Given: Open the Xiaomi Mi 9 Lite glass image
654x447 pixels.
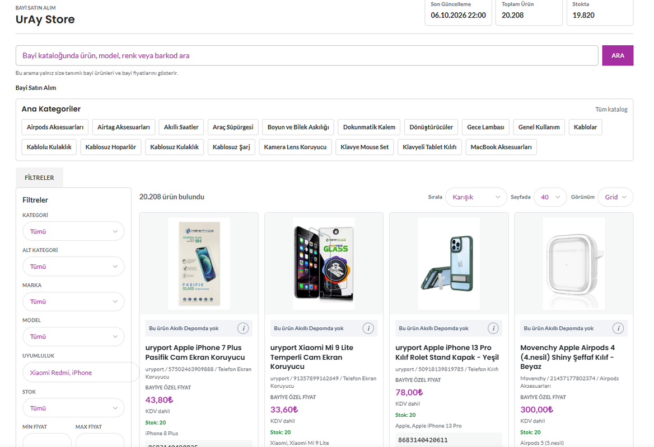Looking at the screenshot, I should click(x=324, y=264).
